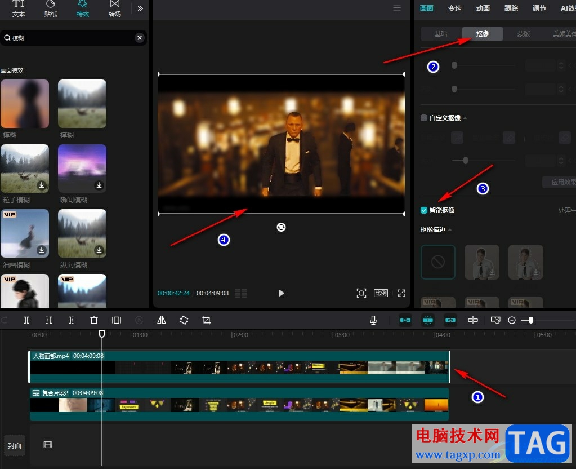Select the 模糊 effect with the silhouette thumbnail

tap(25, 104)
